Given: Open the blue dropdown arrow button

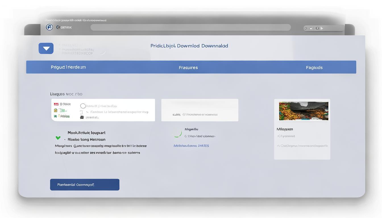Looking at the screenshot, I should click(x=46, y=49).
